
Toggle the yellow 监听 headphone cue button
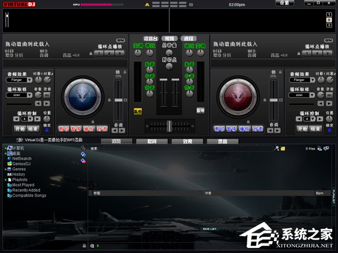138,111
